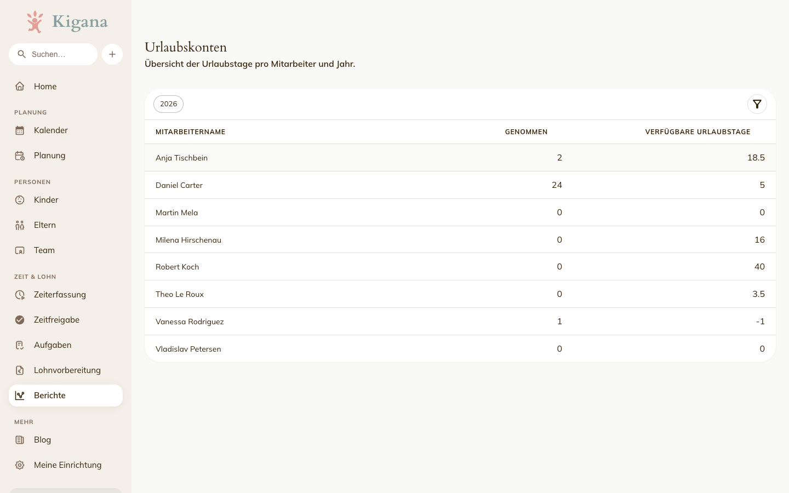The height and width of the screenshot is (493, 789).
Task: Sort by Verfügbare Urlaubstage column
Action: click(697, 132)
